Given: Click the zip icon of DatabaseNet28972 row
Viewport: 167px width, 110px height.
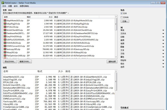Looking at the screenshot, I should tap(5, 33).
